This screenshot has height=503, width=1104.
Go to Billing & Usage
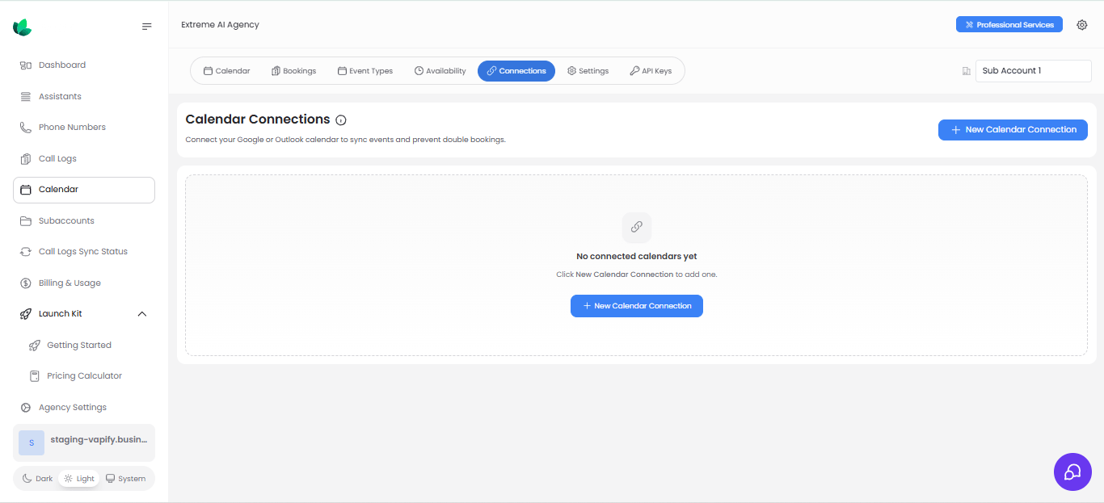(x=84, y=283)
